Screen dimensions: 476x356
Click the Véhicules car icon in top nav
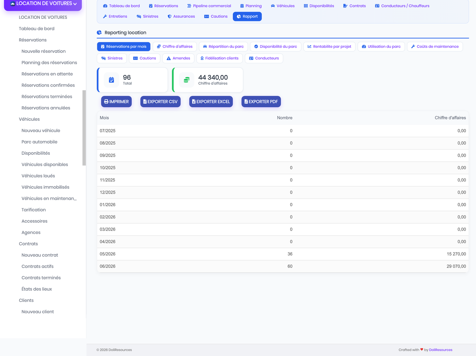point(273,6)
